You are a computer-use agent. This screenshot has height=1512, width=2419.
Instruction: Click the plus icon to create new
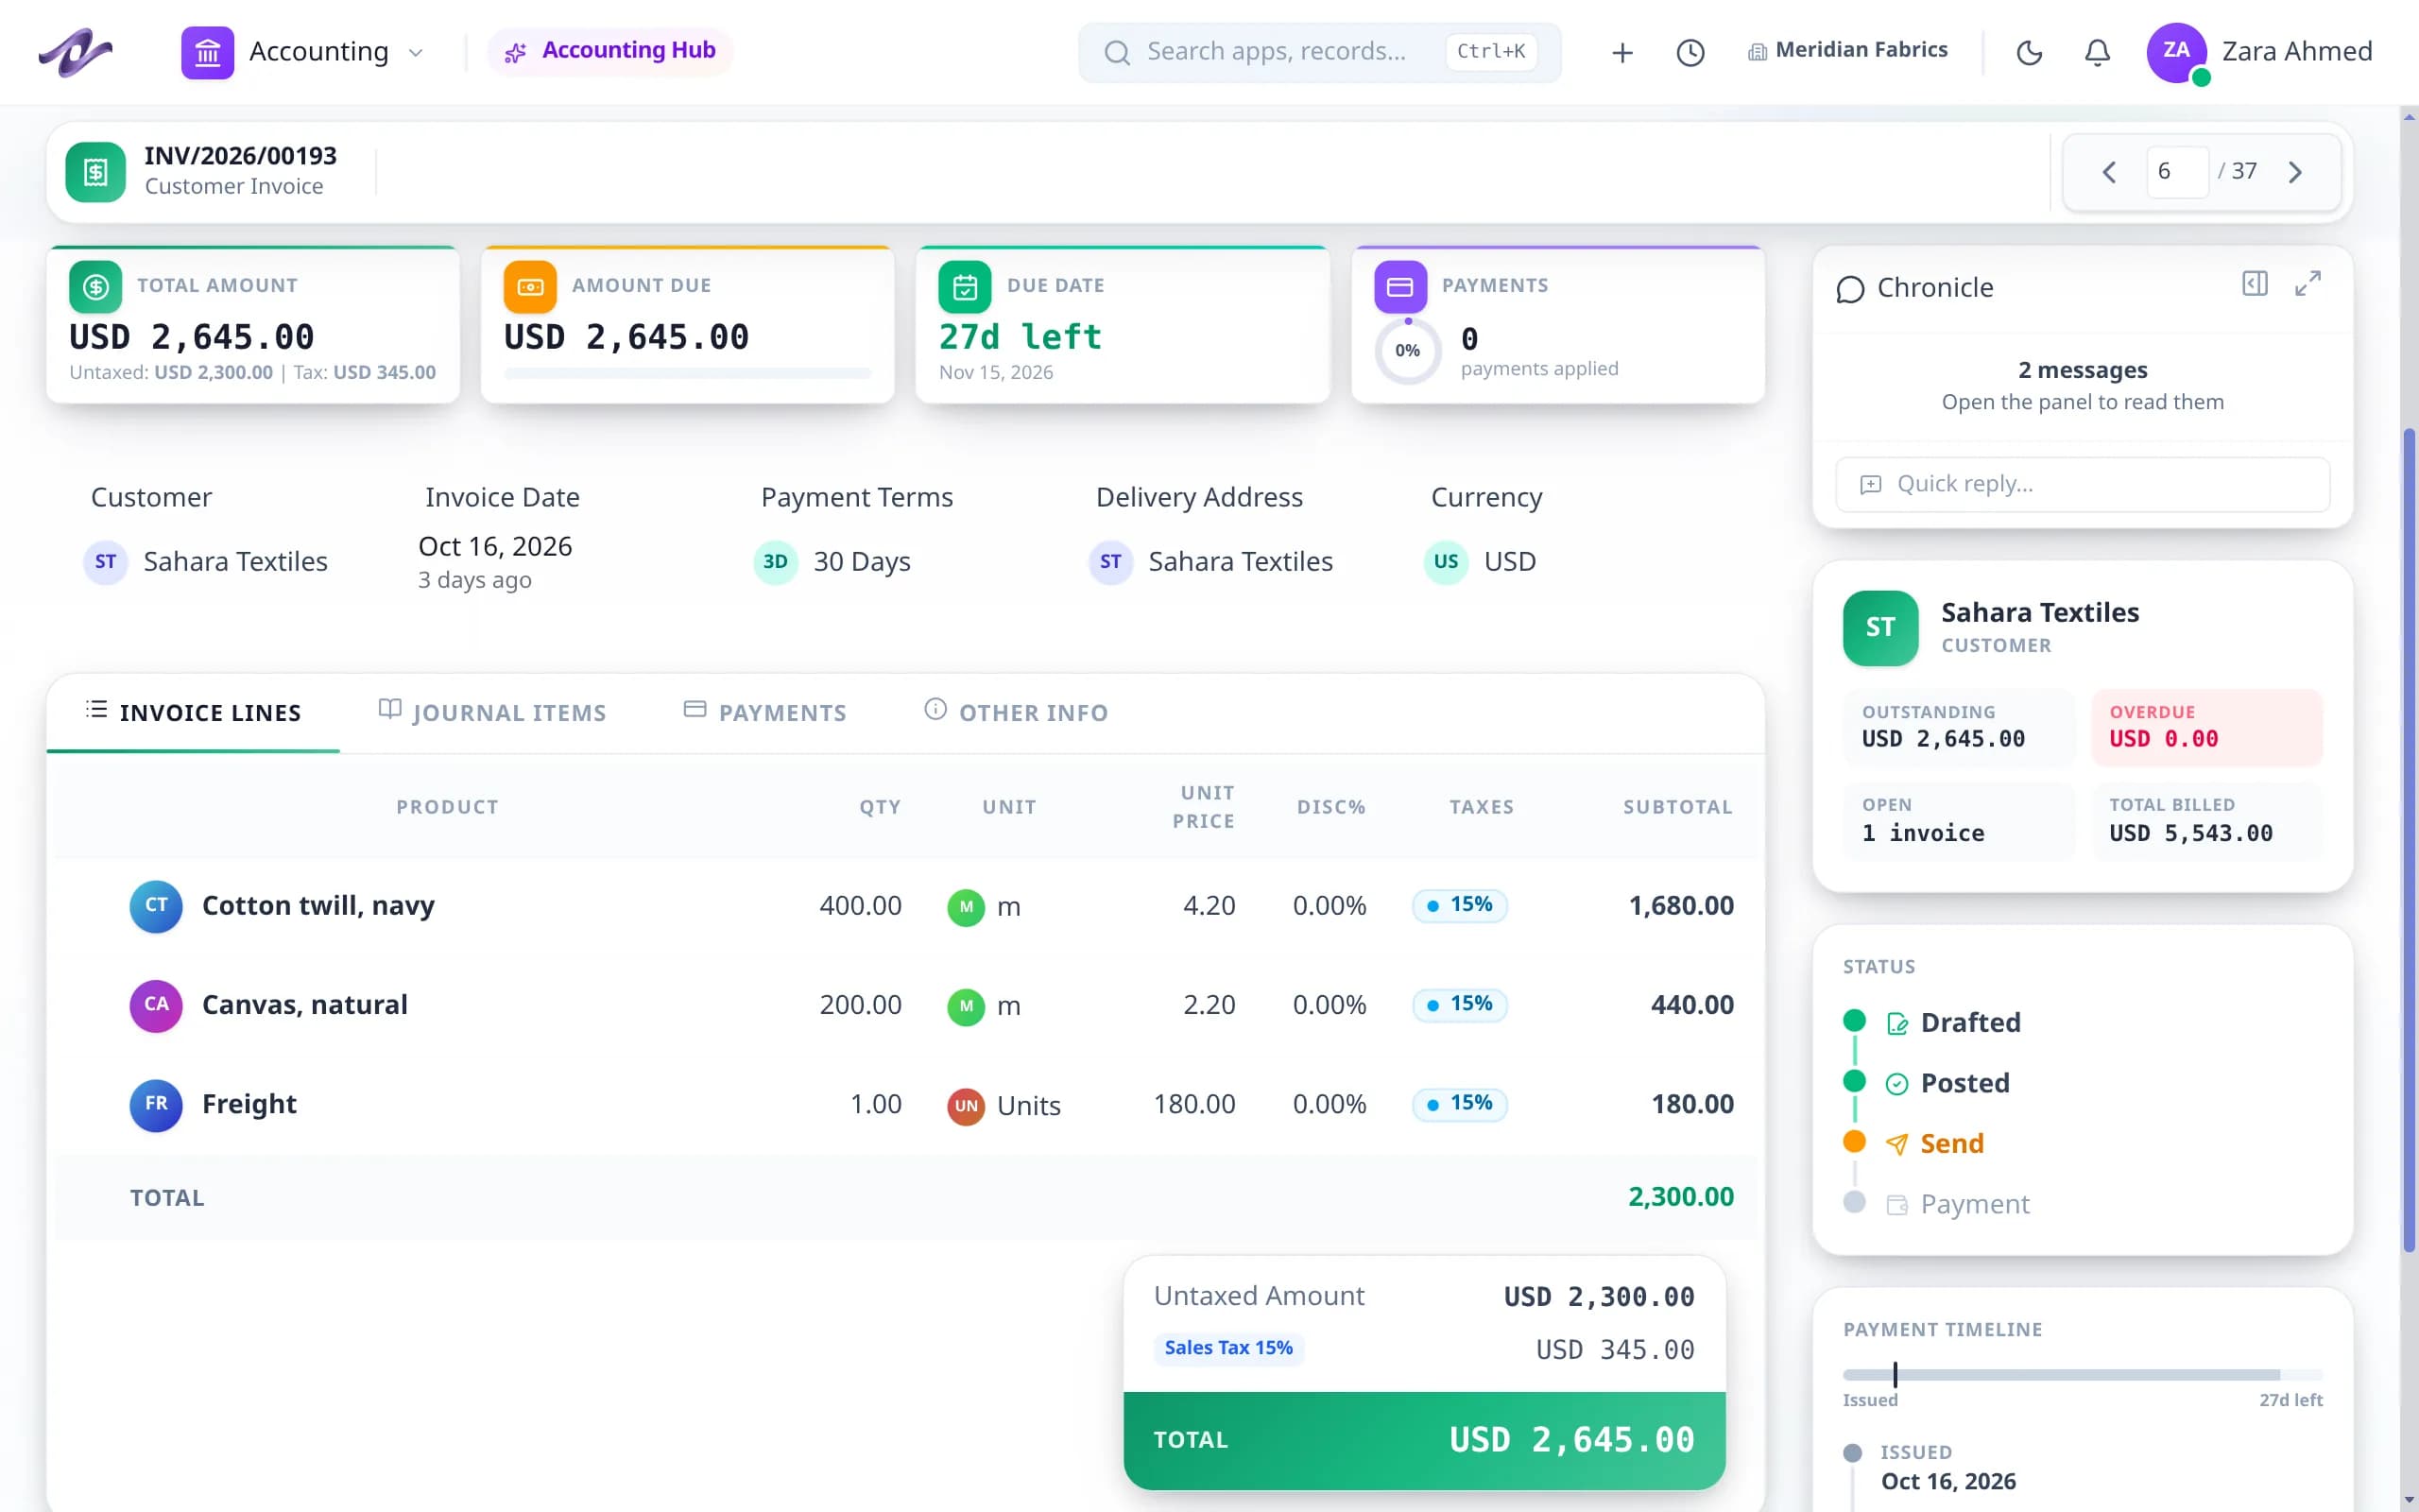point(1622,52)
